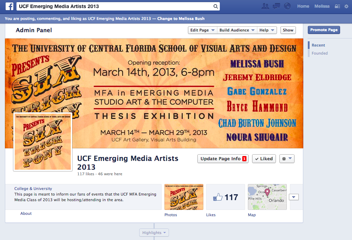
Task: Open the Photos thumbnail
Action: [184, 197]
